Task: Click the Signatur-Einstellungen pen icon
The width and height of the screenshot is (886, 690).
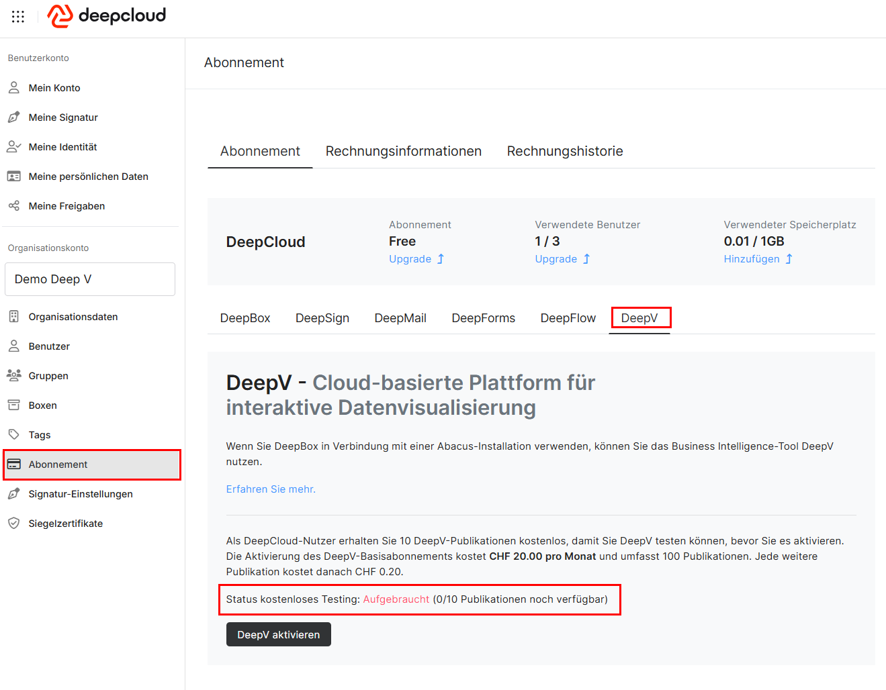Action: [13, 494]
